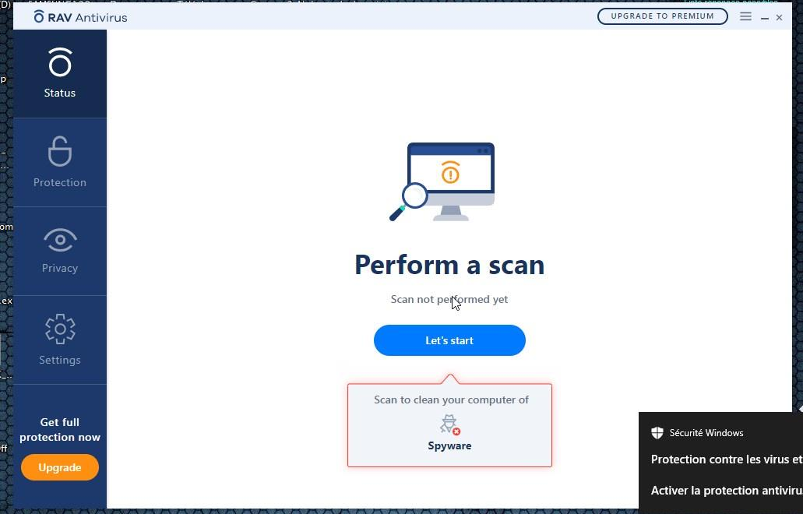Minimize the RAV Antivirus window

(x=765, y=17)
